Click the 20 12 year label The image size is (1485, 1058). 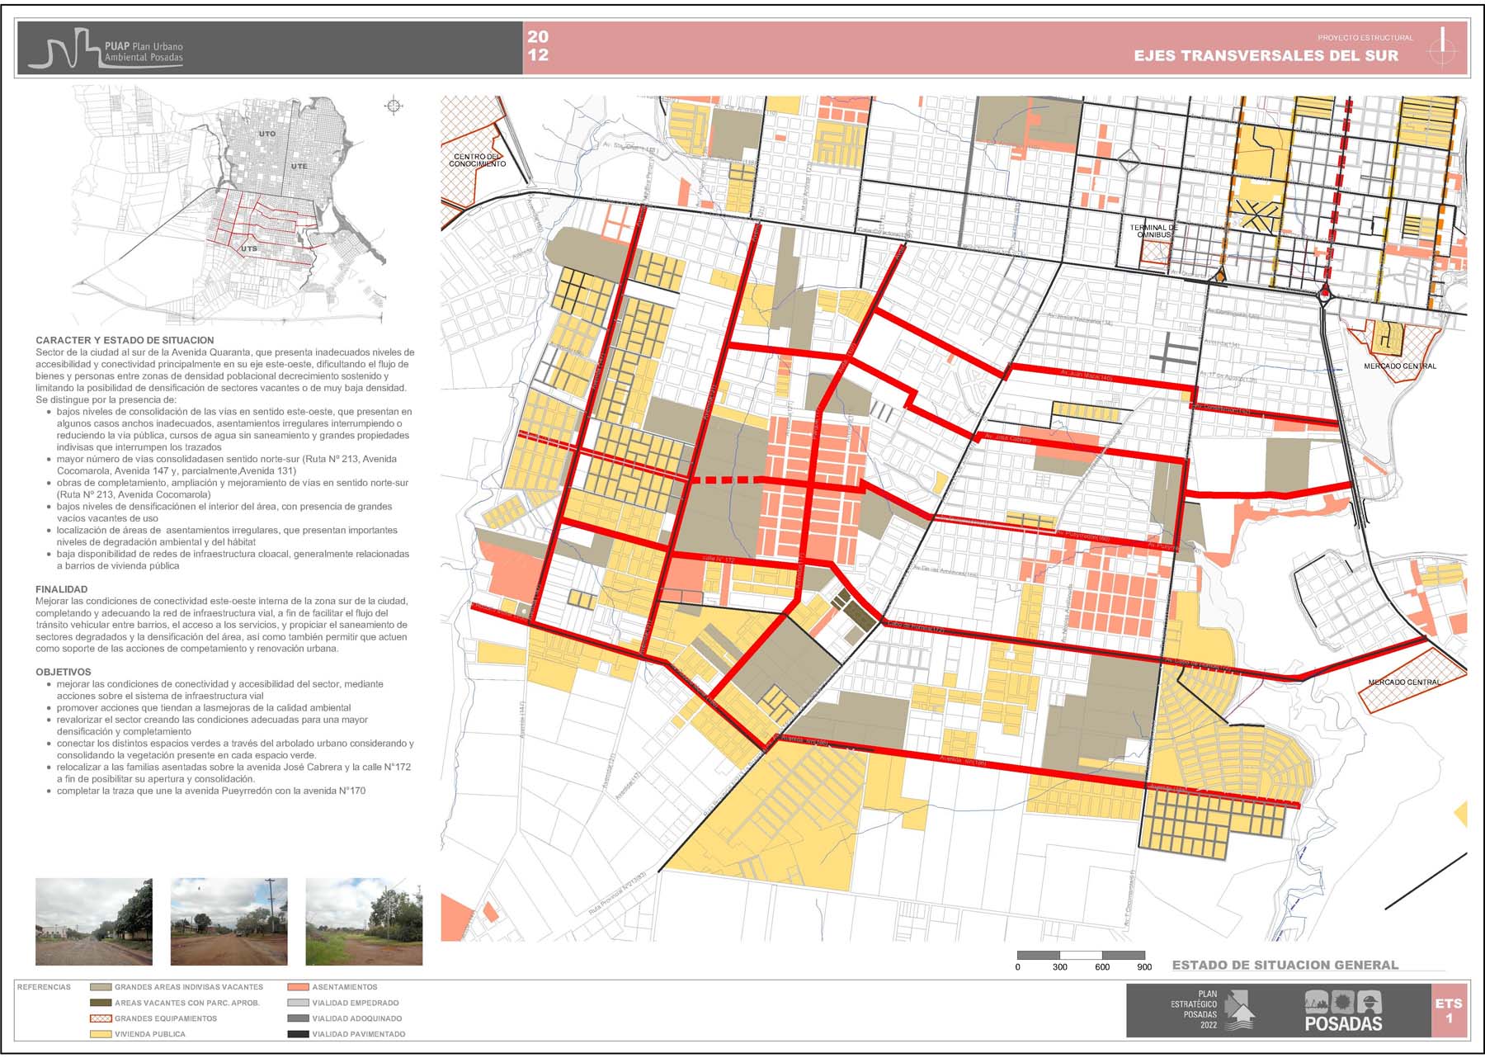click(x=538, y=45)
